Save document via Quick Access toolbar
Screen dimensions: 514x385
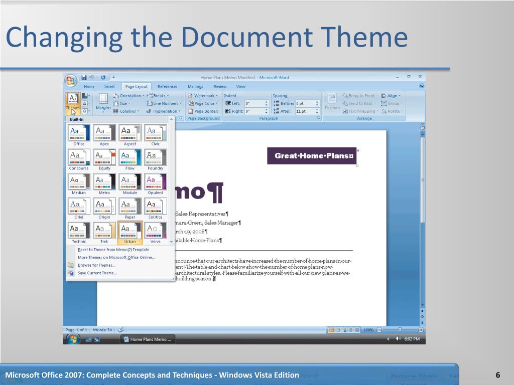pyautogui.click(x=84, y=77)
